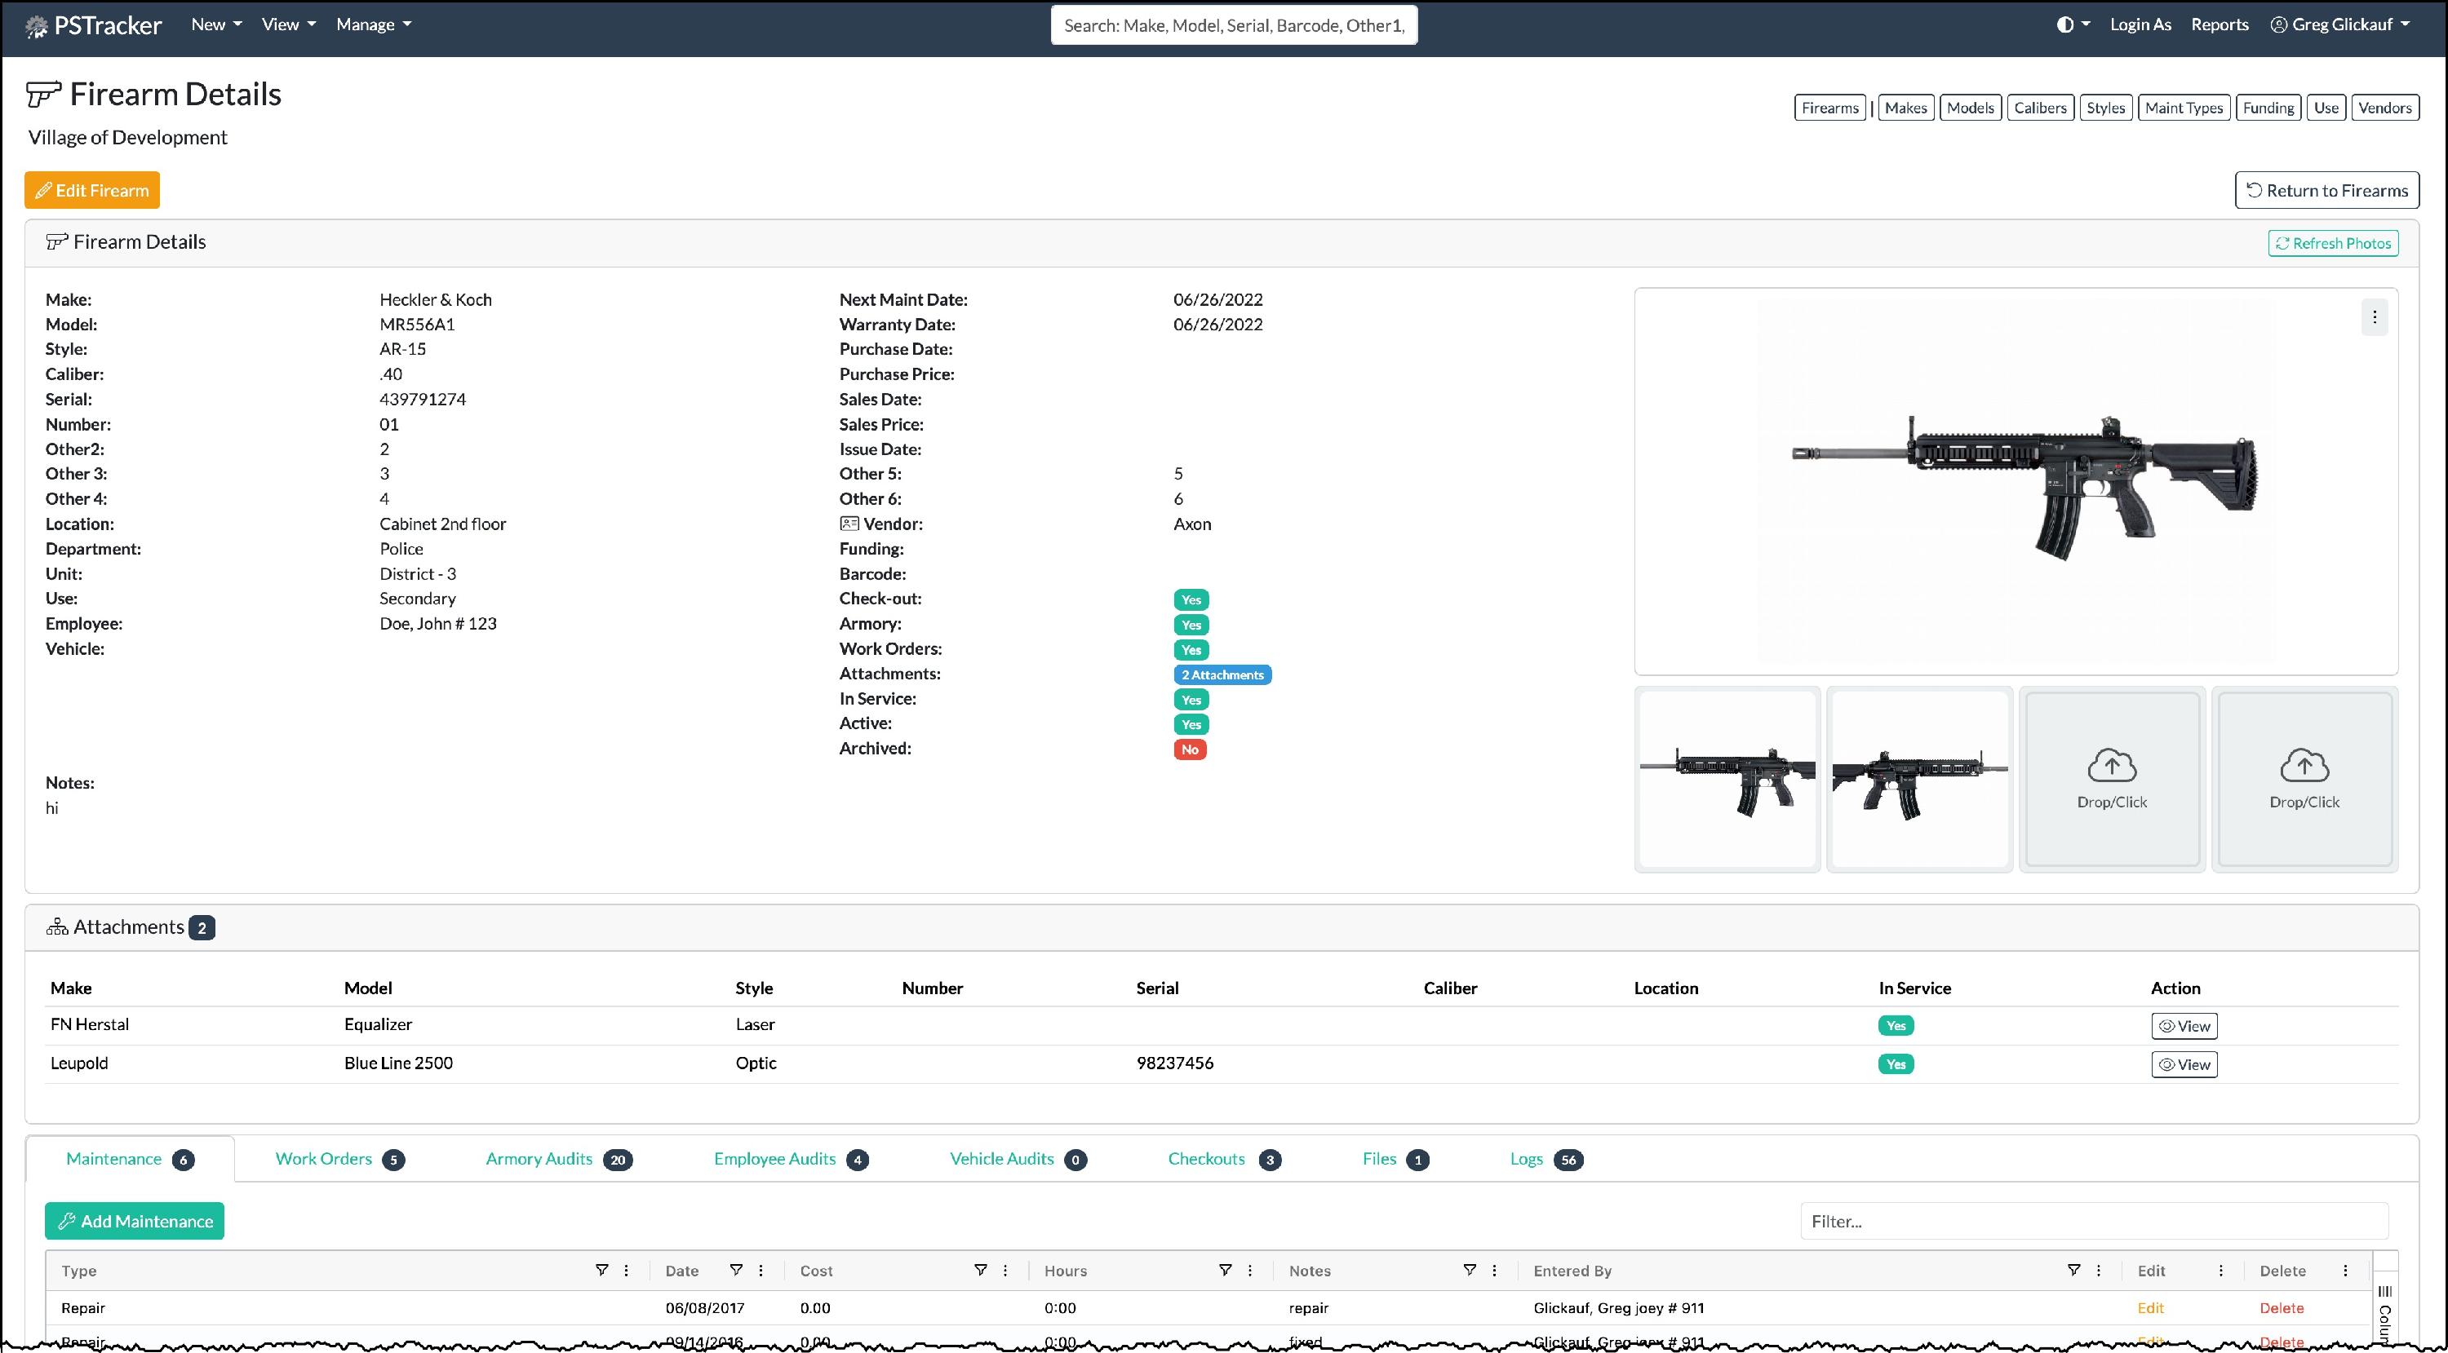
Task: View the Leupold Blue Line 2500 attachment
Action: 2184,1064
